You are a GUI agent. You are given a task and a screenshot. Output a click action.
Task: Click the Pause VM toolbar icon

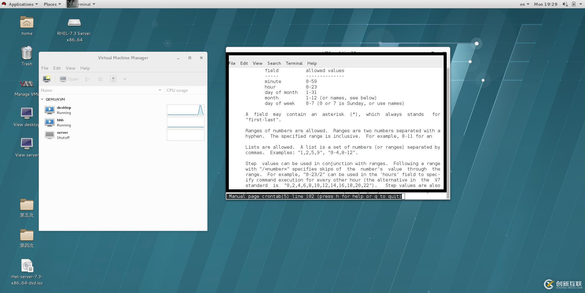(101, 79)
